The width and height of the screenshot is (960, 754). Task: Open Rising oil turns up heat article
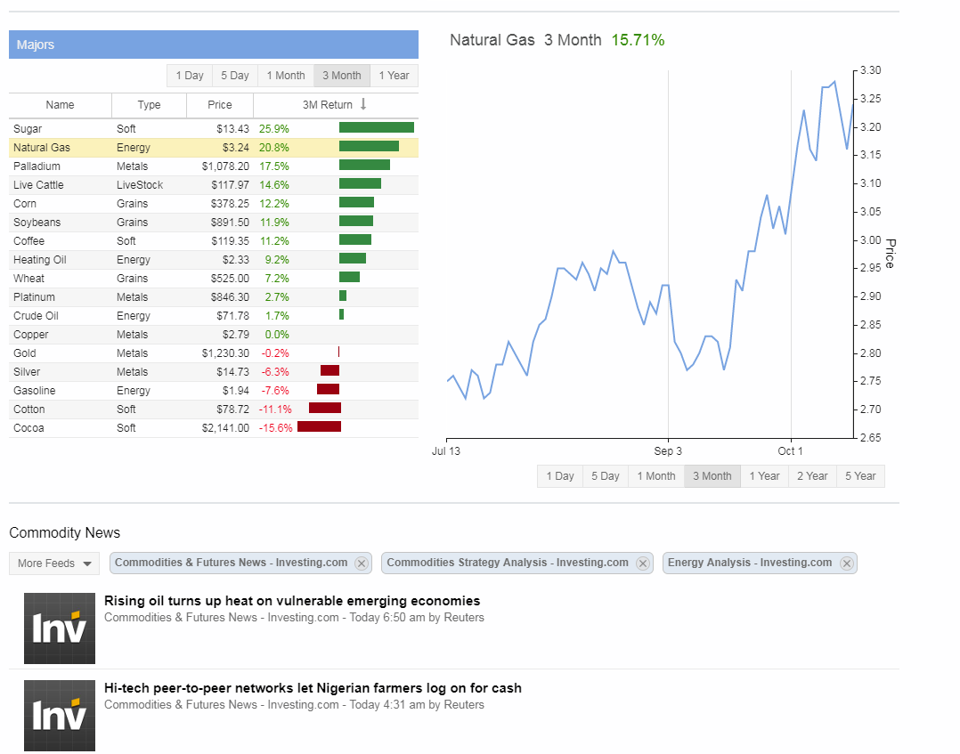coord(292,601)
